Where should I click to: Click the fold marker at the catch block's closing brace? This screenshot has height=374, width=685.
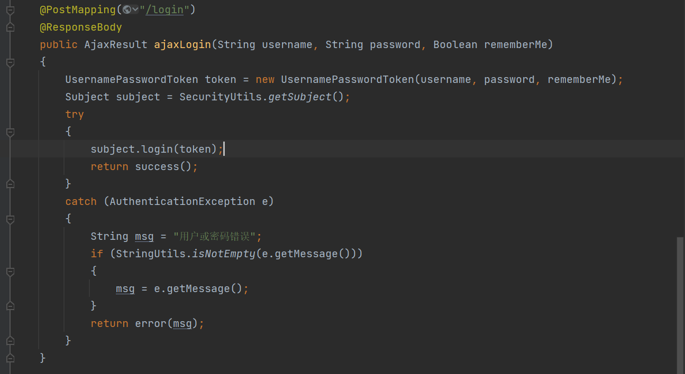coord(10,340)
